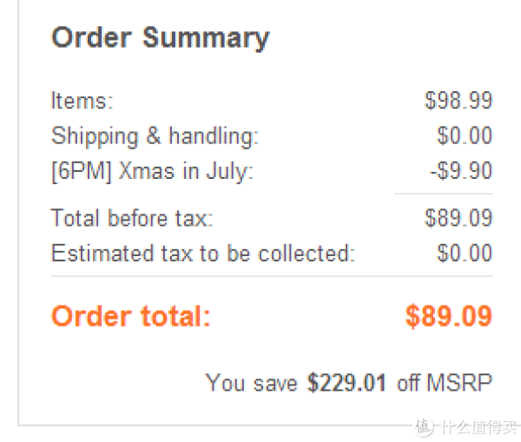Screen dimensions: 521x442
Task: Click the off MSRP text
Action: click(x=445, y=383)
